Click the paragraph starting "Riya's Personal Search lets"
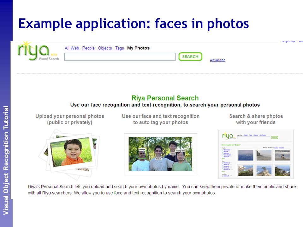This screenshot has width=303, height=227. (162, 190)
